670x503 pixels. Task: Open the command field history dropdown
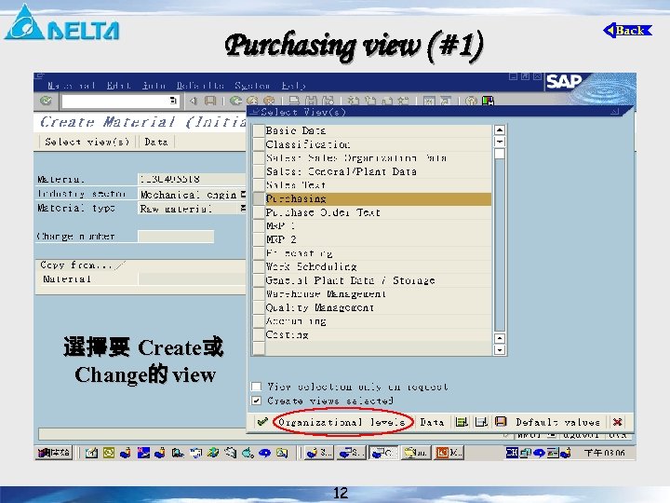(173, 101)
